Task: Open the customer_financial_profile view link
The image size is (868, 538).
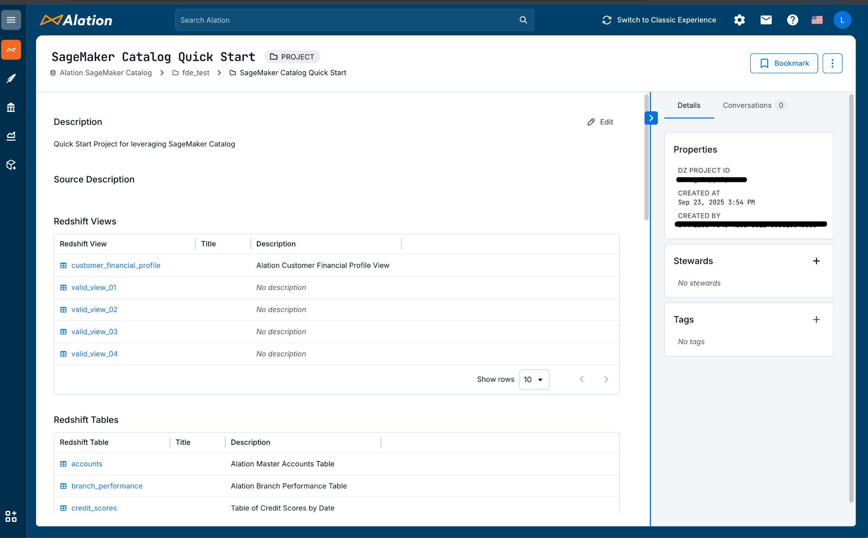Action: [116, 265]
